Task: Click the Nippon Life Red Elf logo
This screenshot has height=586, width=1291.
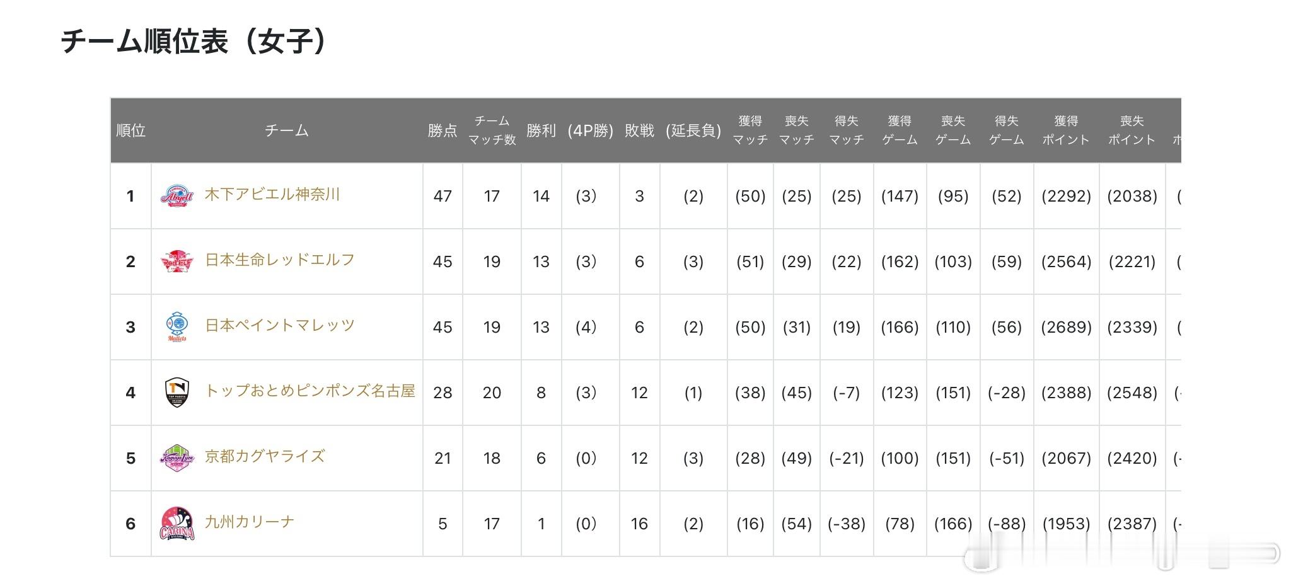Action: coord(177,261)
